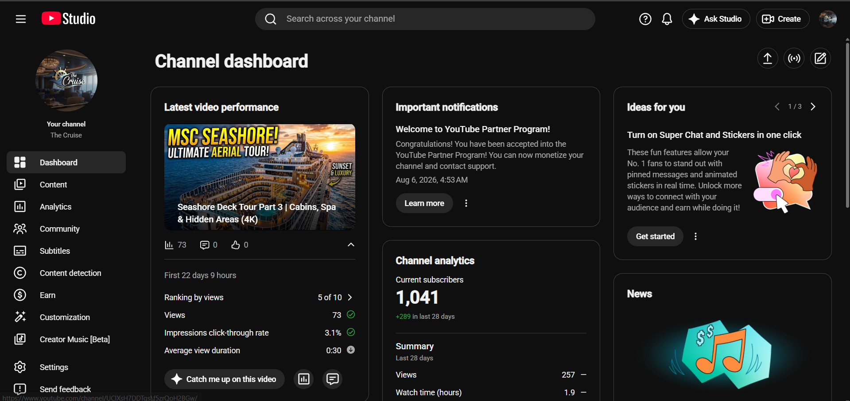
Task: Open Customization in the sidebar
Action: click(x=66, y=317)
